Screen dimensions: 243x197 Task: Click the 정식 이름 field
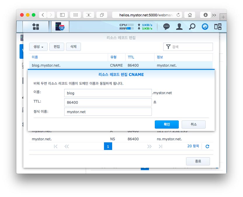108,112
